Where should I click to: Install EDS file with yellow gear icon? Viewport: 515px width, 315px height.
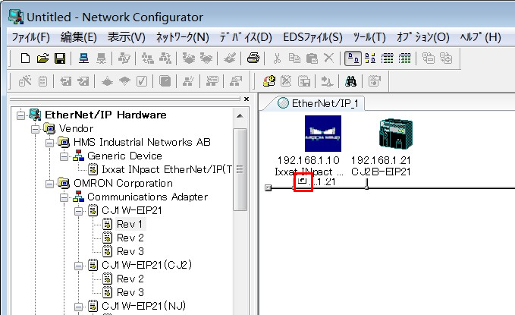[x=269, y=81]
